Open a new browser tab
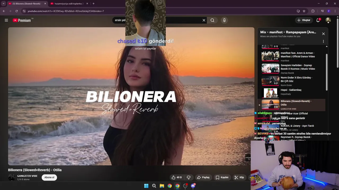This screenshot has width=339, height=190. [93, 3]
